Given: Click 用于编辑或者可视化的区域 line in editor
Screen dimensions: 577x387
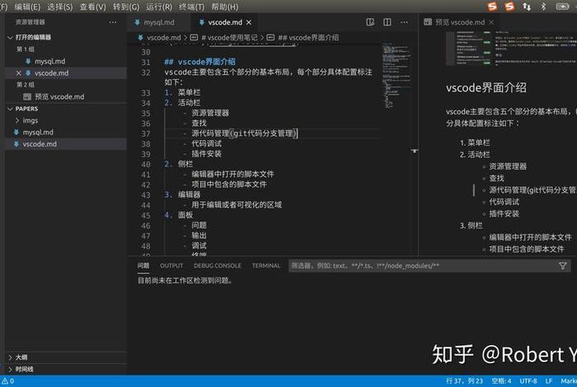Looking at the screenshot, I should 237,205.
